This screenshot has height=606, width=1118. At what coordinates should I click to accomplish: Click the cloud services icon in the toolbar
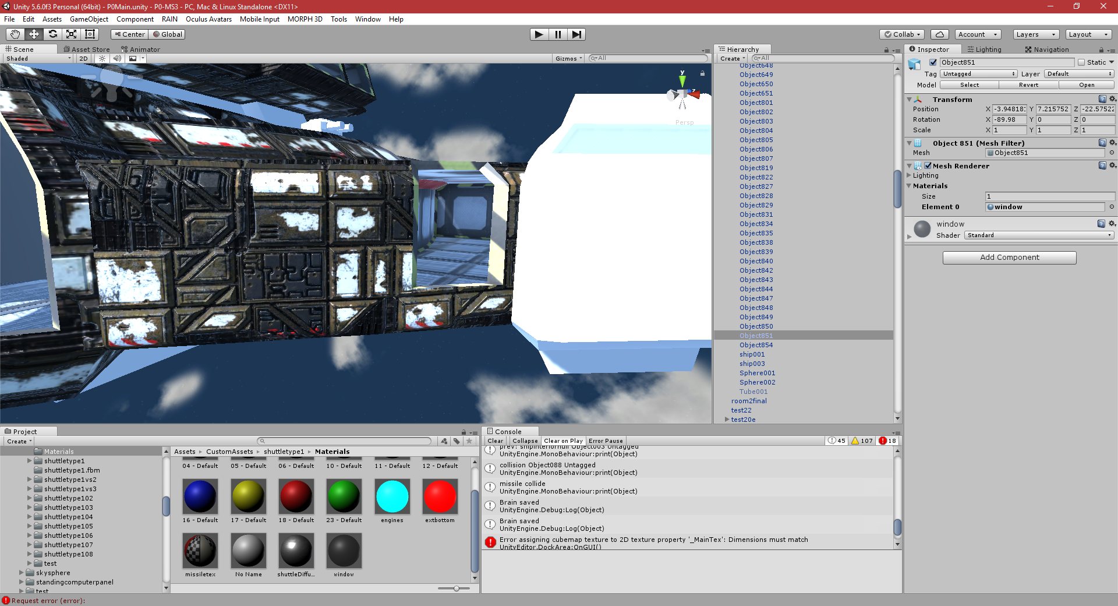tap(939, 34)
